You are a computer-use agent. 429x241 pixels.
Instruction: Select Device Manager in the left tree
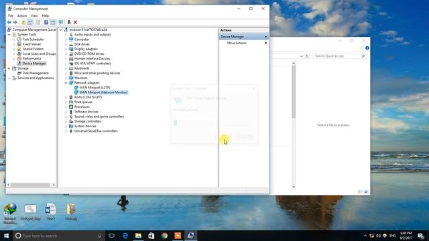click(x=34, y=64)
